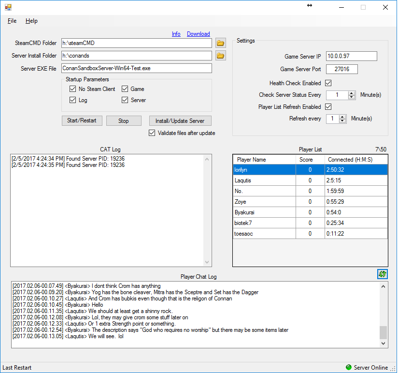Uncheck Validate files after update
Image resolution: width=398 pixels, height=373 pixels.
(x=152, y=133)
